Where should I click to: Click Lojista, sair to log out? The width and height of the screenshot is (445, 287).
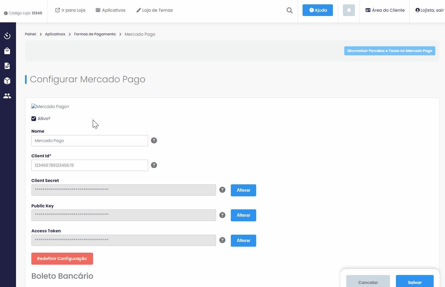point(430,10)
